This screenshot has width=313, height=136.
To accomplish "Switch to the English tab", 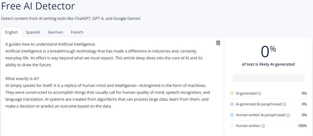I will point(11,32).
